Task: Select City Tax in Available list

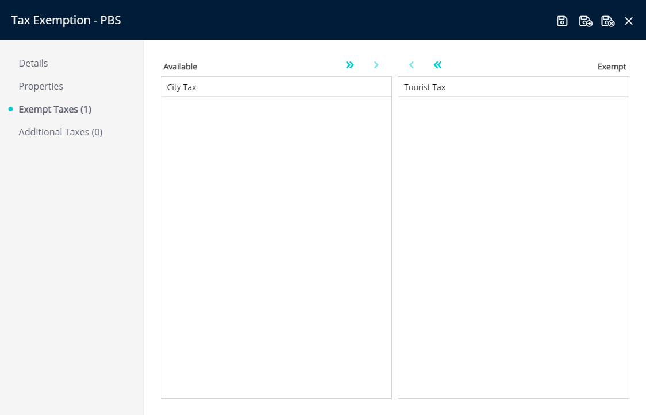Action: (276, 87)
